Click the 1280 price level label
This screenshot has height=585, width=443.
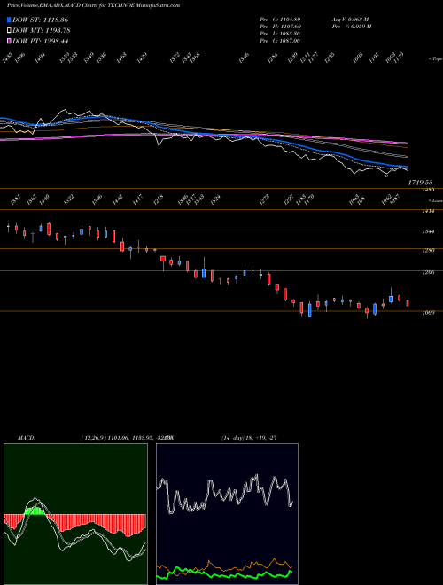click(428, 250)
